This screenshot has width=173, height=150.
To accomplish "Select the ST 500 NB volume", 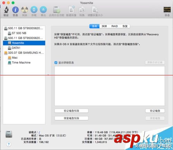I will [24, 33].
